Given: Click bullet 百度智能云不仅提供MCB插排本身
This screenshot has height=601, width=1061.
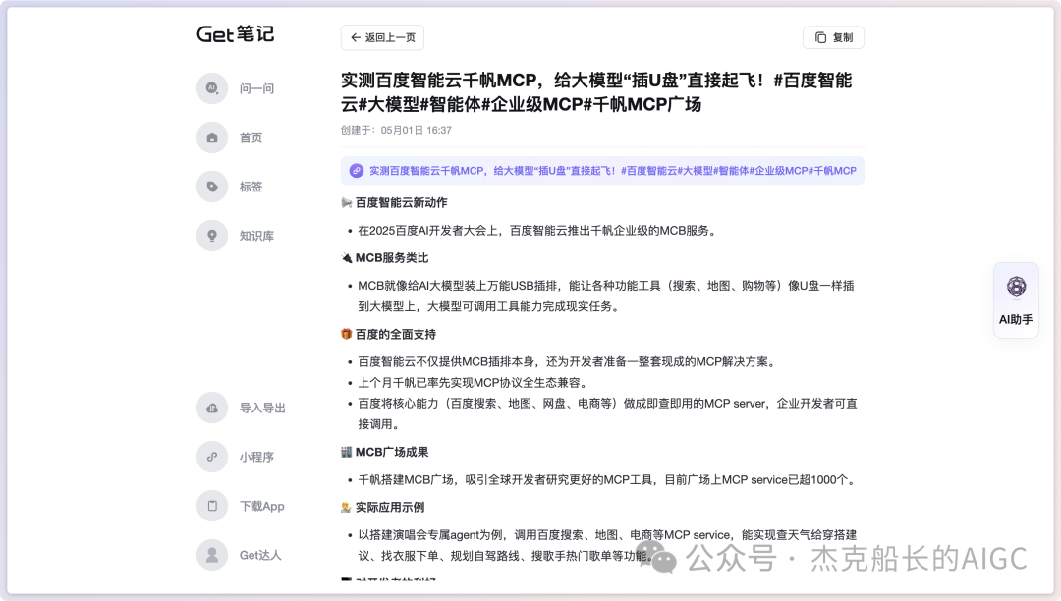Looking at the screenshot, I should pyautogui.click(x=567, y=361).
